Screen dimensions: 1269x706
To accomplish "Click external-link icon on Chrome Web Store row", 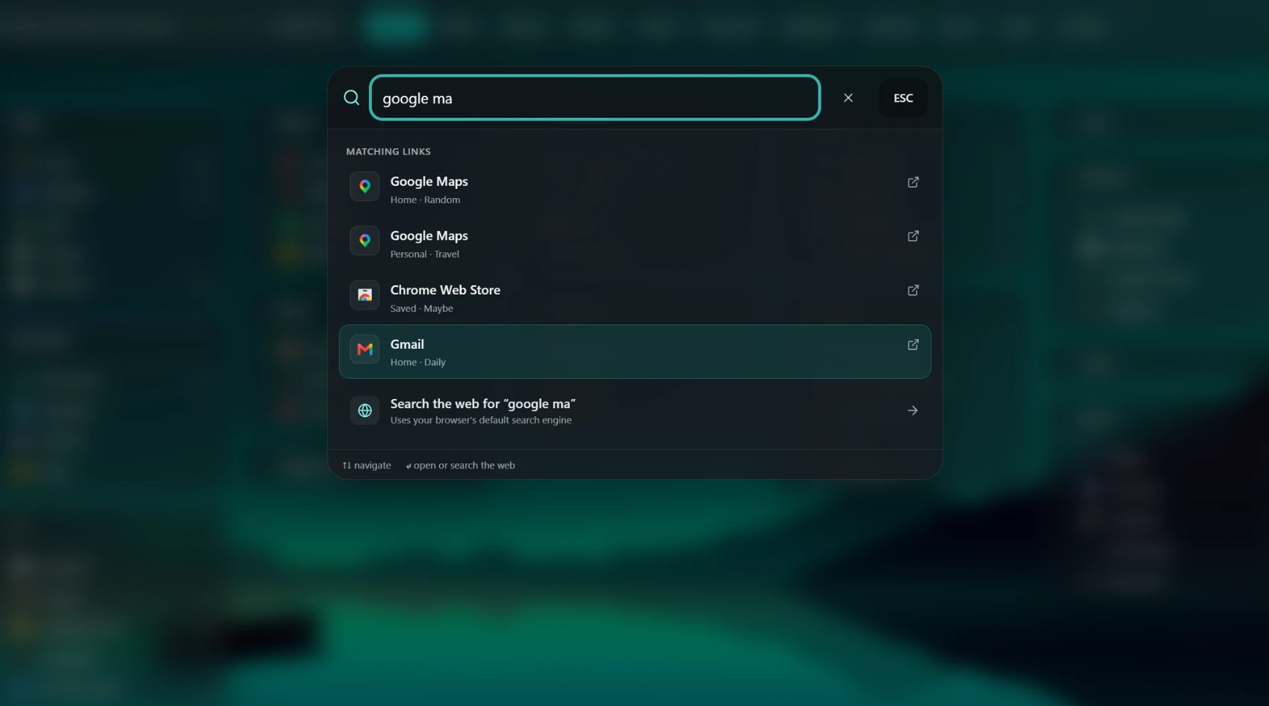I will [x=913, y=291].
